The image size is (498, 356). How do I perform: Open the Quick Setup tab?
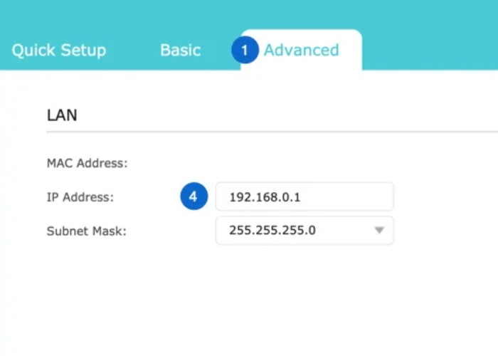pos(58,51)
